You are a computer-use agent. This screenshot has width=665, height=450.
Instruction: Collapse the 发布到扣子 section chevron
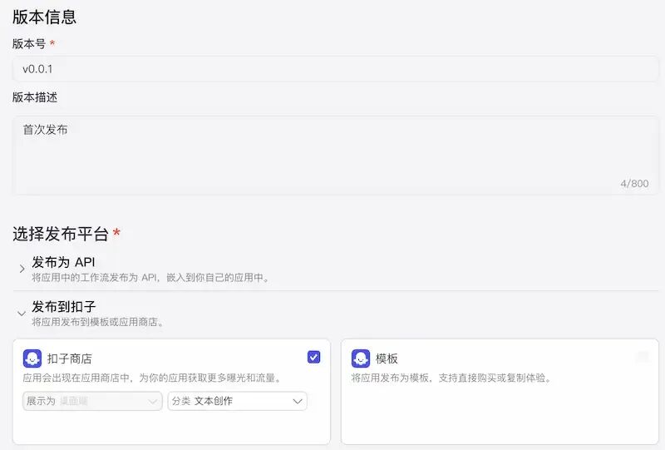(x=22, y=314)
